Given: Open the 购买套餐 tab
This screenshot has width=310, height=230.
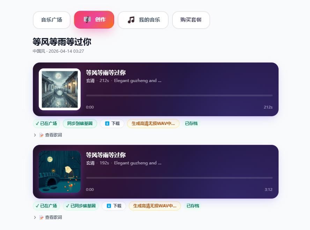Looking at the screenshot, I should (x=191, y=20).
